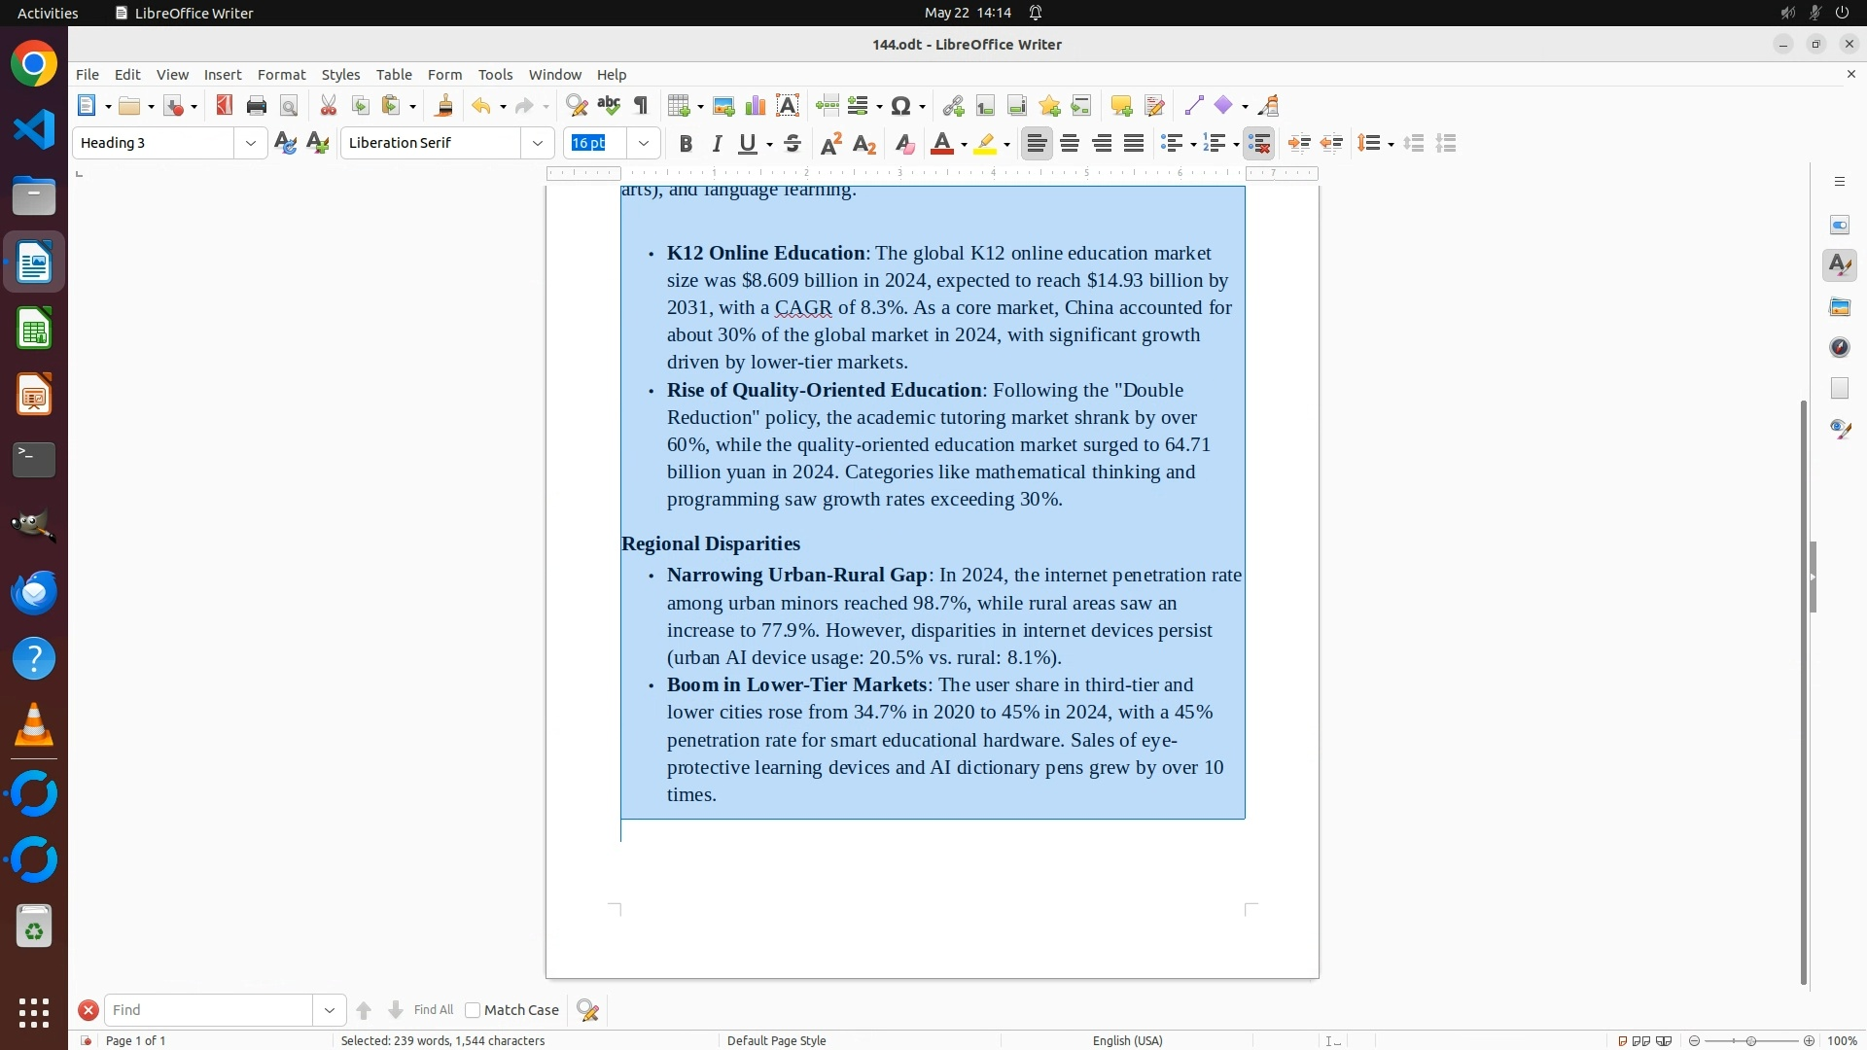Toggle Italic formatting
This screenshot has width=1867, height=1050.
pyautogui.click(x=718, y=144)
